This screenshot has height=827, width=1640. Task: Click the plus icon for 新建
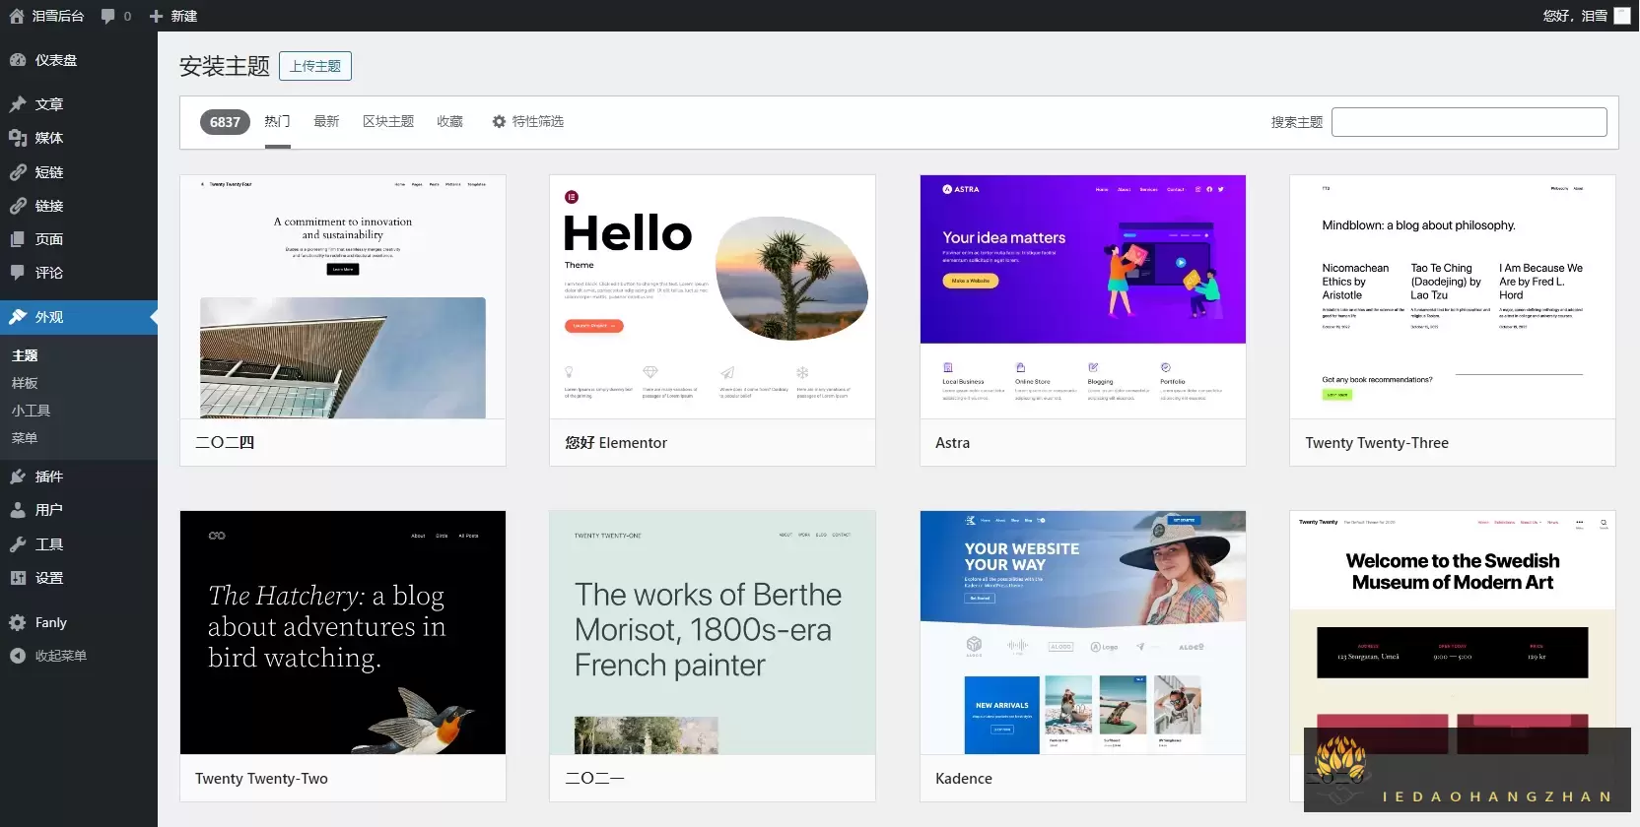156,16
